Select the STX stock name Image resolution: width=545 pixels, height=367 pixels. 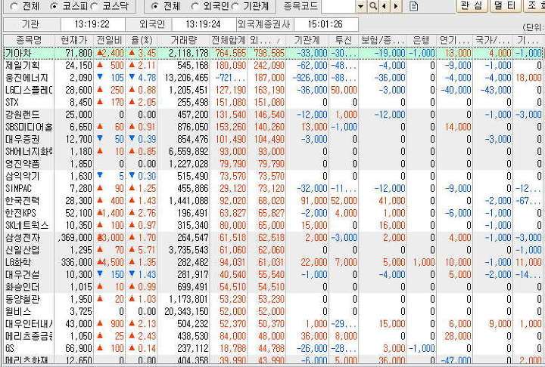point(12,103)
